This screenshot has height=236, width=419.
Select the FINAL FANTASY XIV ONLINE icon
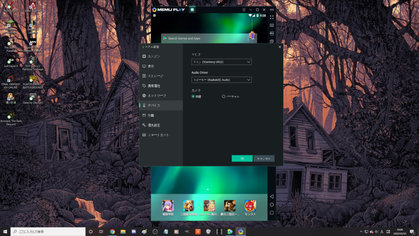click(x=11, y=82)
